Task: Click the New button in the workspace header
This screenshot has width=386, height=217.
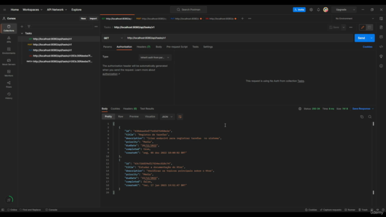Action: [83, 19]
